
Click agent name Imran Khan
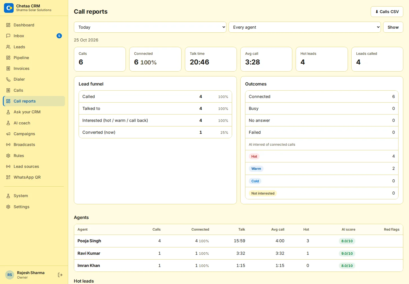coord(89,266)
